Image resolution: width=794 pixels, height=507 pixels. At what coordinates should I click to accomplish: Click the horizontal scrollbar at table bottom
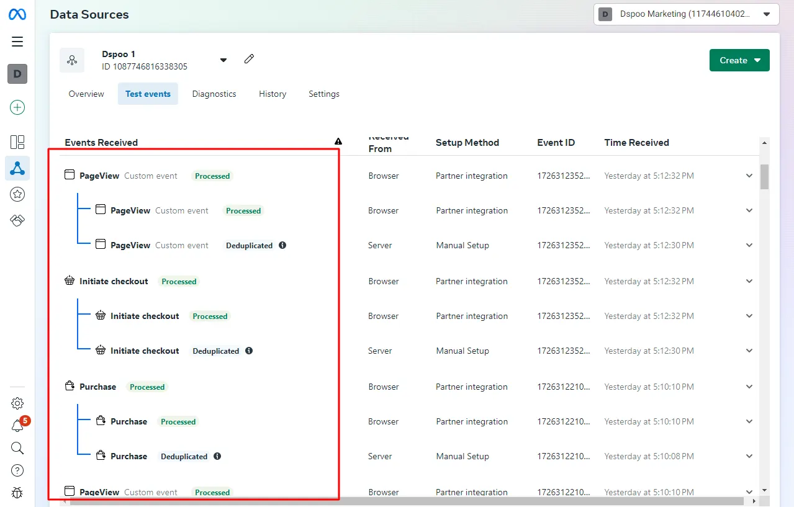[x=407, y=501]
